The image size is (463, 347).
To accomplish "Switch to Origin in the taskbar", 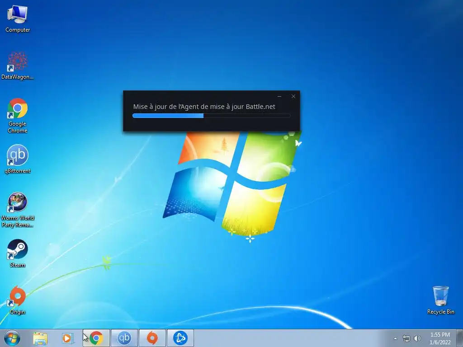I will (152, 338).
